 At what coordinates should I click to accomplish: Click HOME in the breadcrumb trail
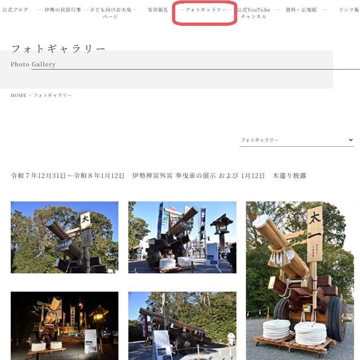pos(18,95)
